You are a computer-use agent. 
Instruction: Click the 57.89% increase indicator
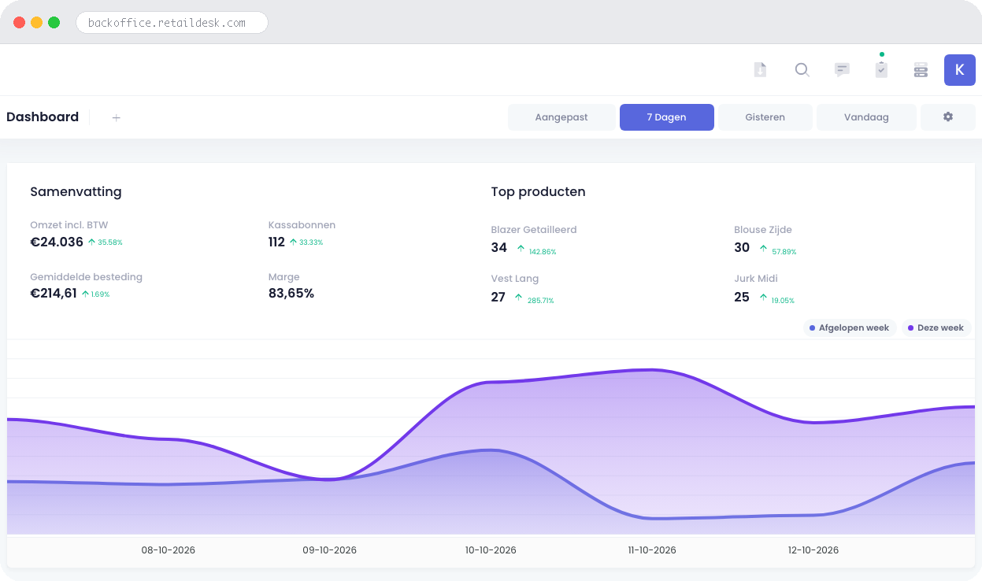pyautogui.click(x=778, y=250)
